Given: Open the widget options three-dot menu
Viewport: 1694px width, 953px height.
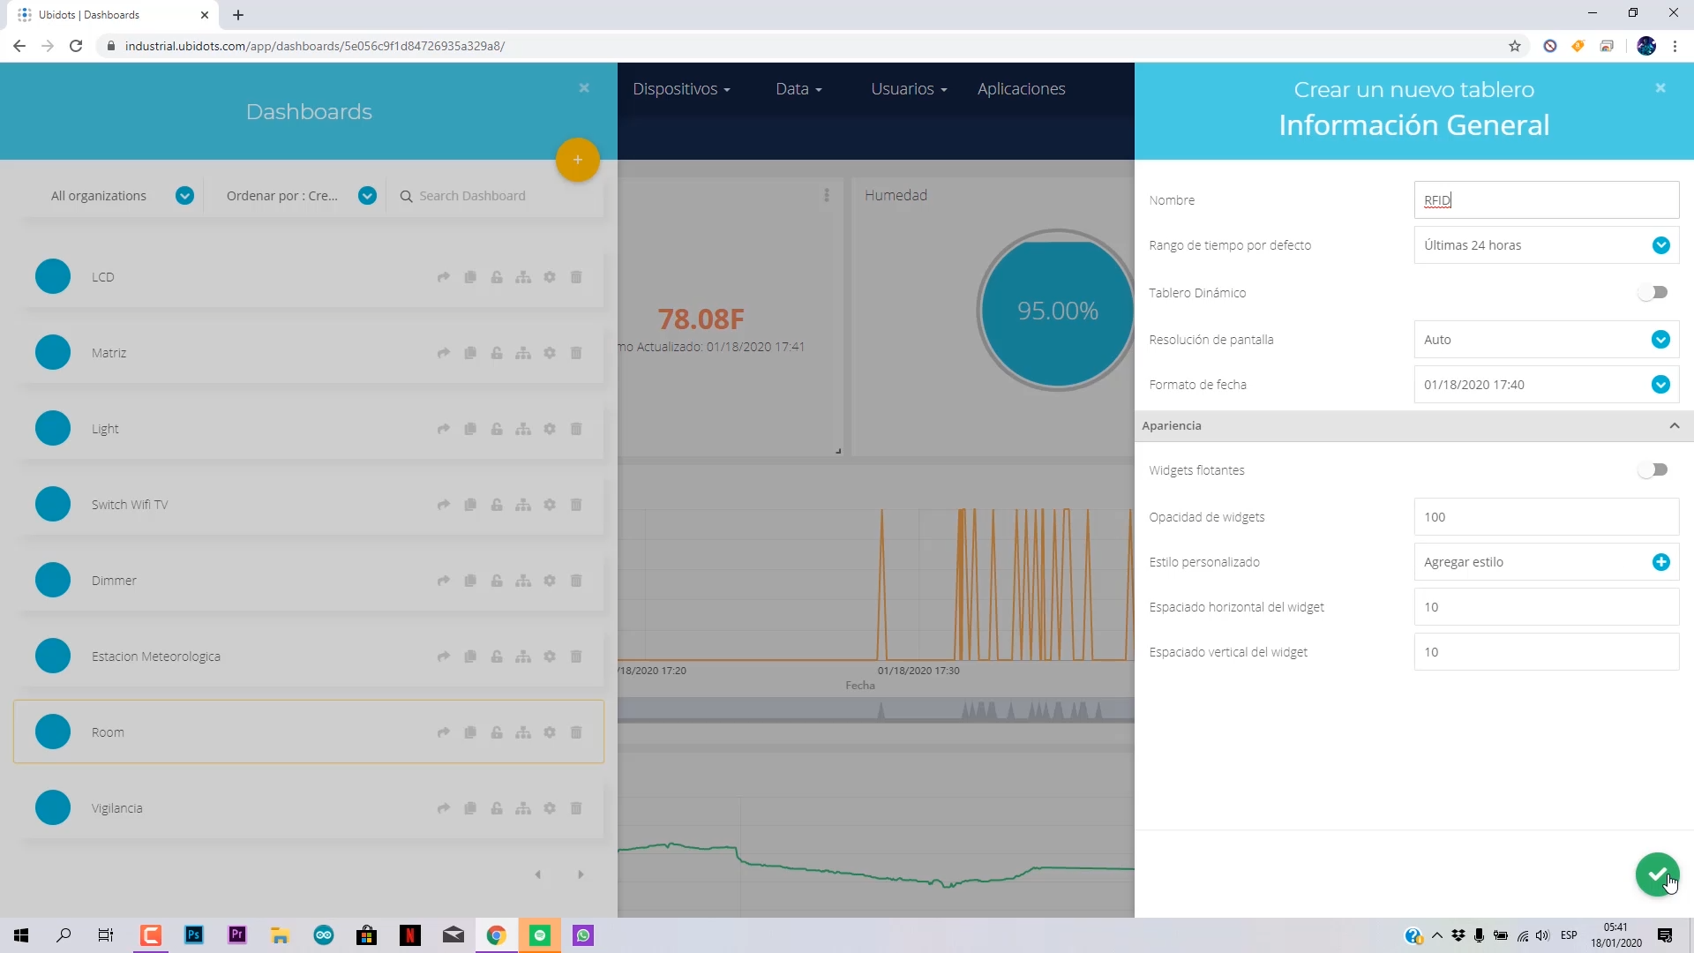Looking at the screenshot, I should point(827,195).
